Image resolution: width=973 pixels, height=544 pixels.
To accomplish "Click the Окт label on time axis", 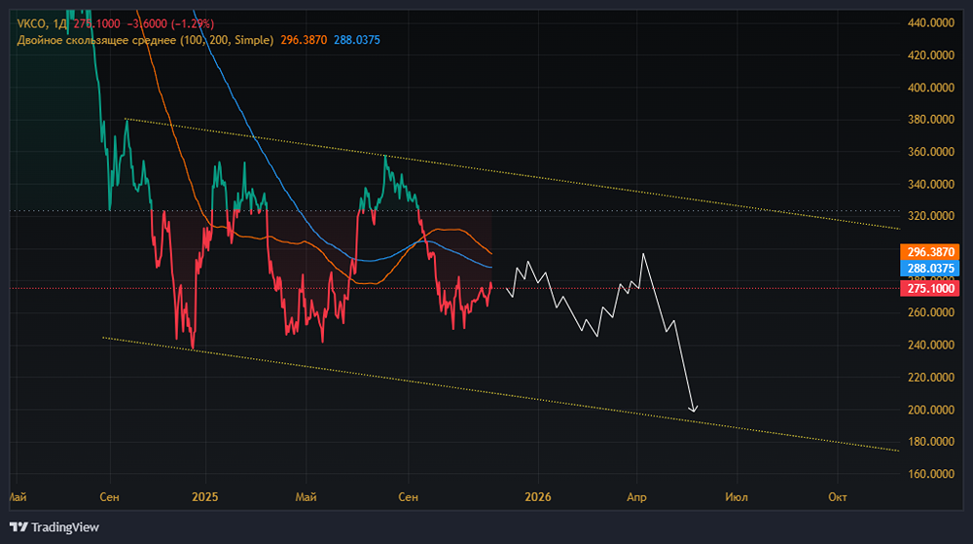I will (837, 497).
